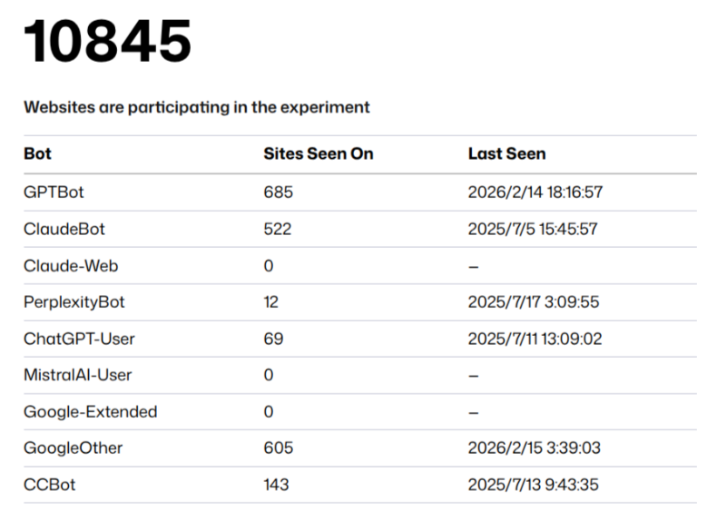Image resolution: width=717 pixels, height=521 pixels.
Task: Select the GoogleOther bot name
Action: click(73, 447)
